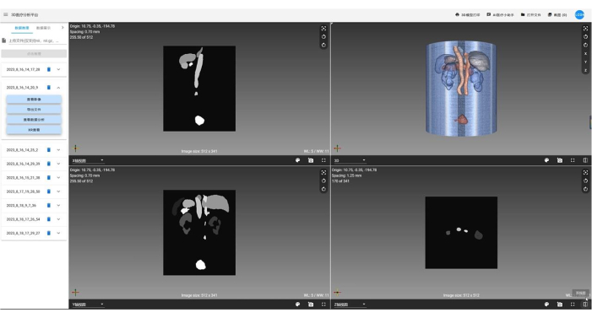Toggle the split layout icon in Z-axis toolbar

(x=585, y=304)
